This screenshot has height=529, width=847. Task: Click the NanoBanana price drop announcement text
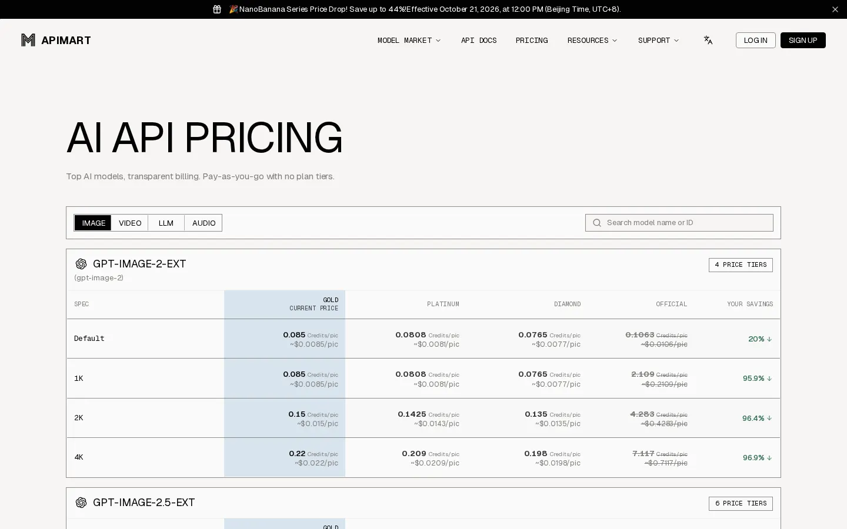click(x=425, y=9)
